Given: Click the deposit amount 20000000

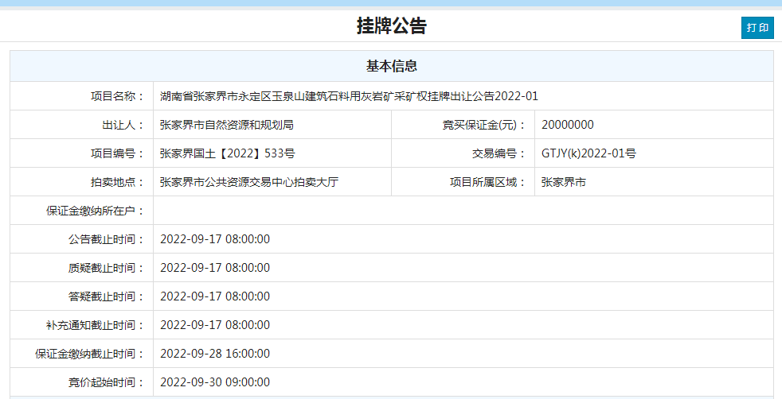Looking at the screenshot, I should (567, 125).
